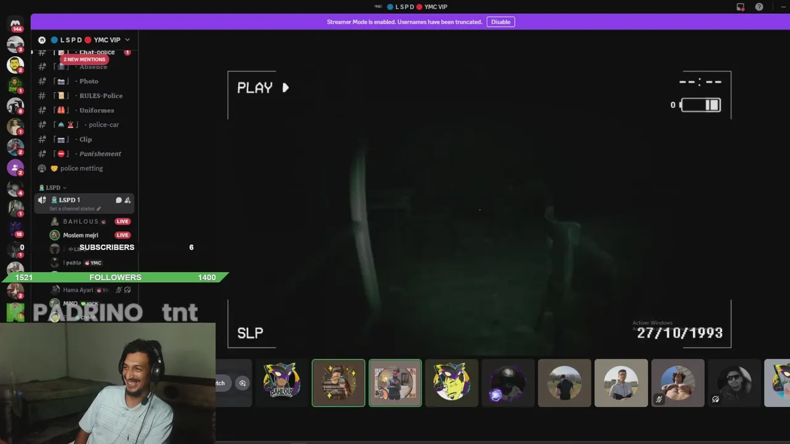Jump to 2 NEW MENTIONS pill
Screen dimensions: 790x444
pos(85,59)
